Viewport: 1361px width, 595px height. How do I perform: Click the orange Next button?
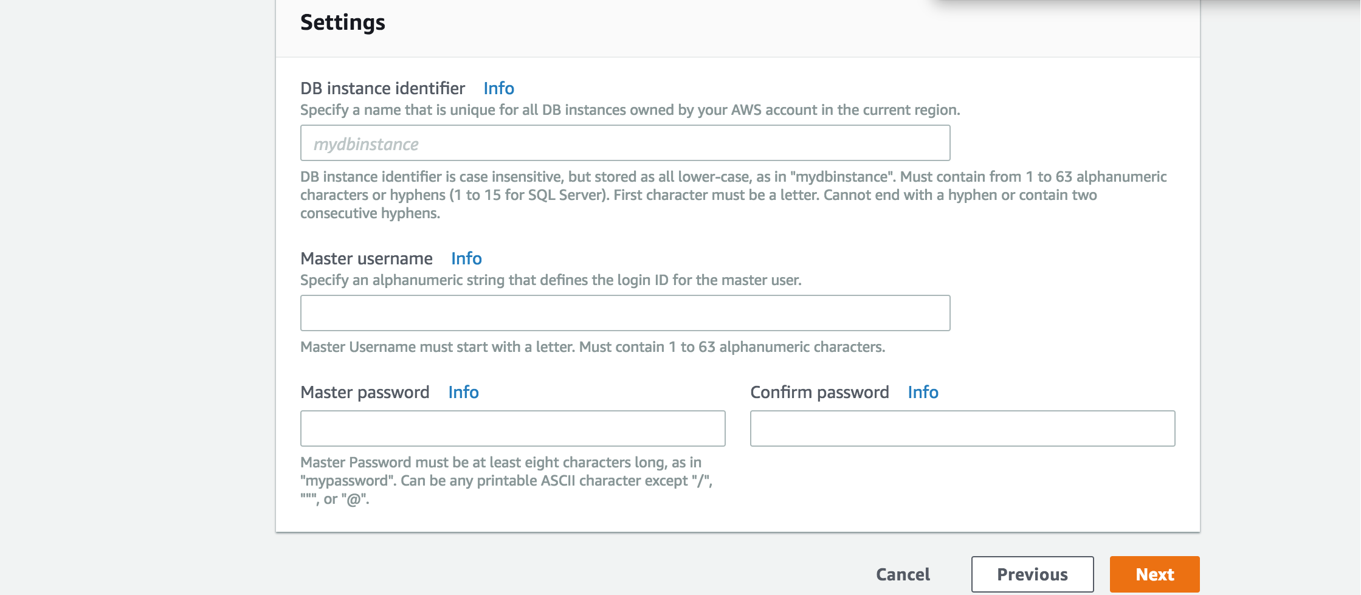(1154, 574)
